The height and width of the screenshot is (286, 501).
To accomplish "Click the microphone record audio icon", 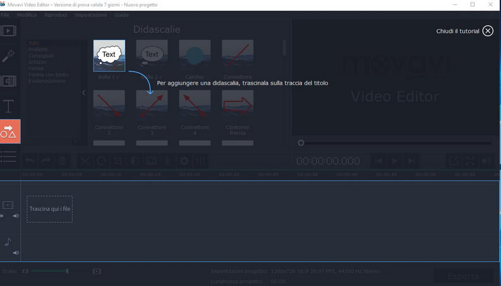I will click(x=167, y=161).
